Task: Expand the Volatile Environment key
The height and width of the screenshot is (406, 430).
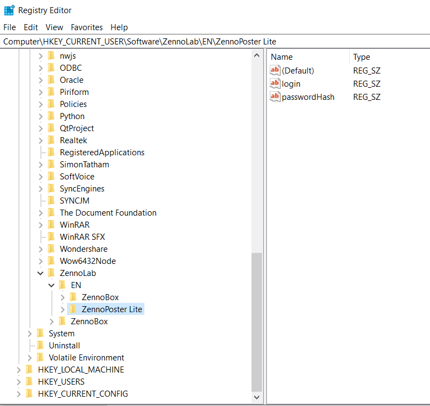Action: [x=30, y=358]
